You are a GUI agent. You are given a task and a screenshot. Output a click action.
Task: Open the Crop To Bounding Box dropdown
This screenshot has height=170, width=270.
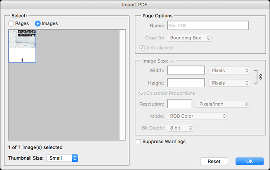pos(189,38)
